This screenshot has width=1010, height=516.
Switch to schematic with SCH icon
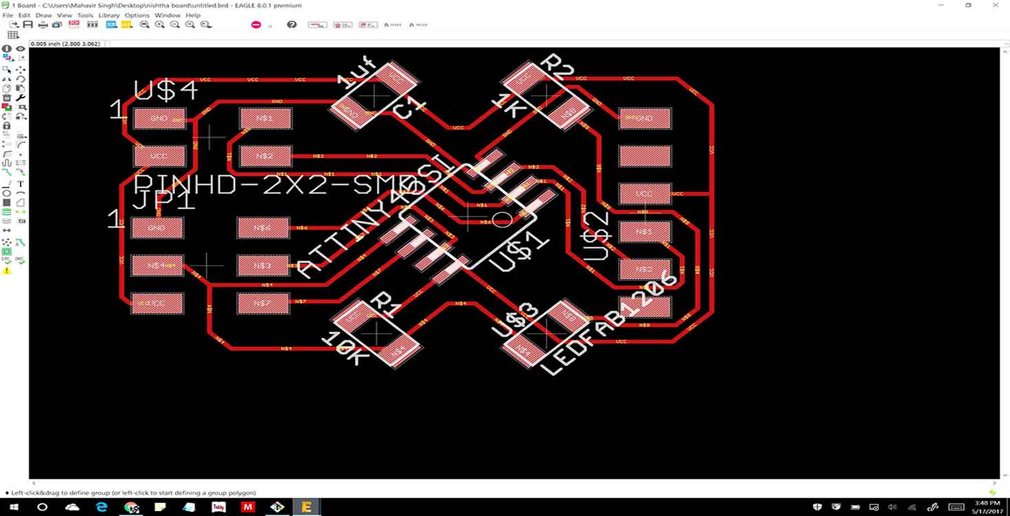74,25
